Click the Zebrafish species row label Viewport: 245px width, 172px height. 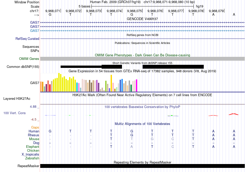pos(32,158)
